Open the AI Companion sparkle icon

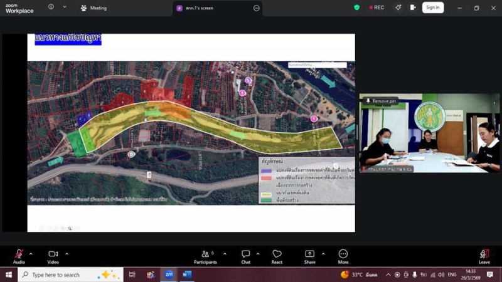(398, 8)
